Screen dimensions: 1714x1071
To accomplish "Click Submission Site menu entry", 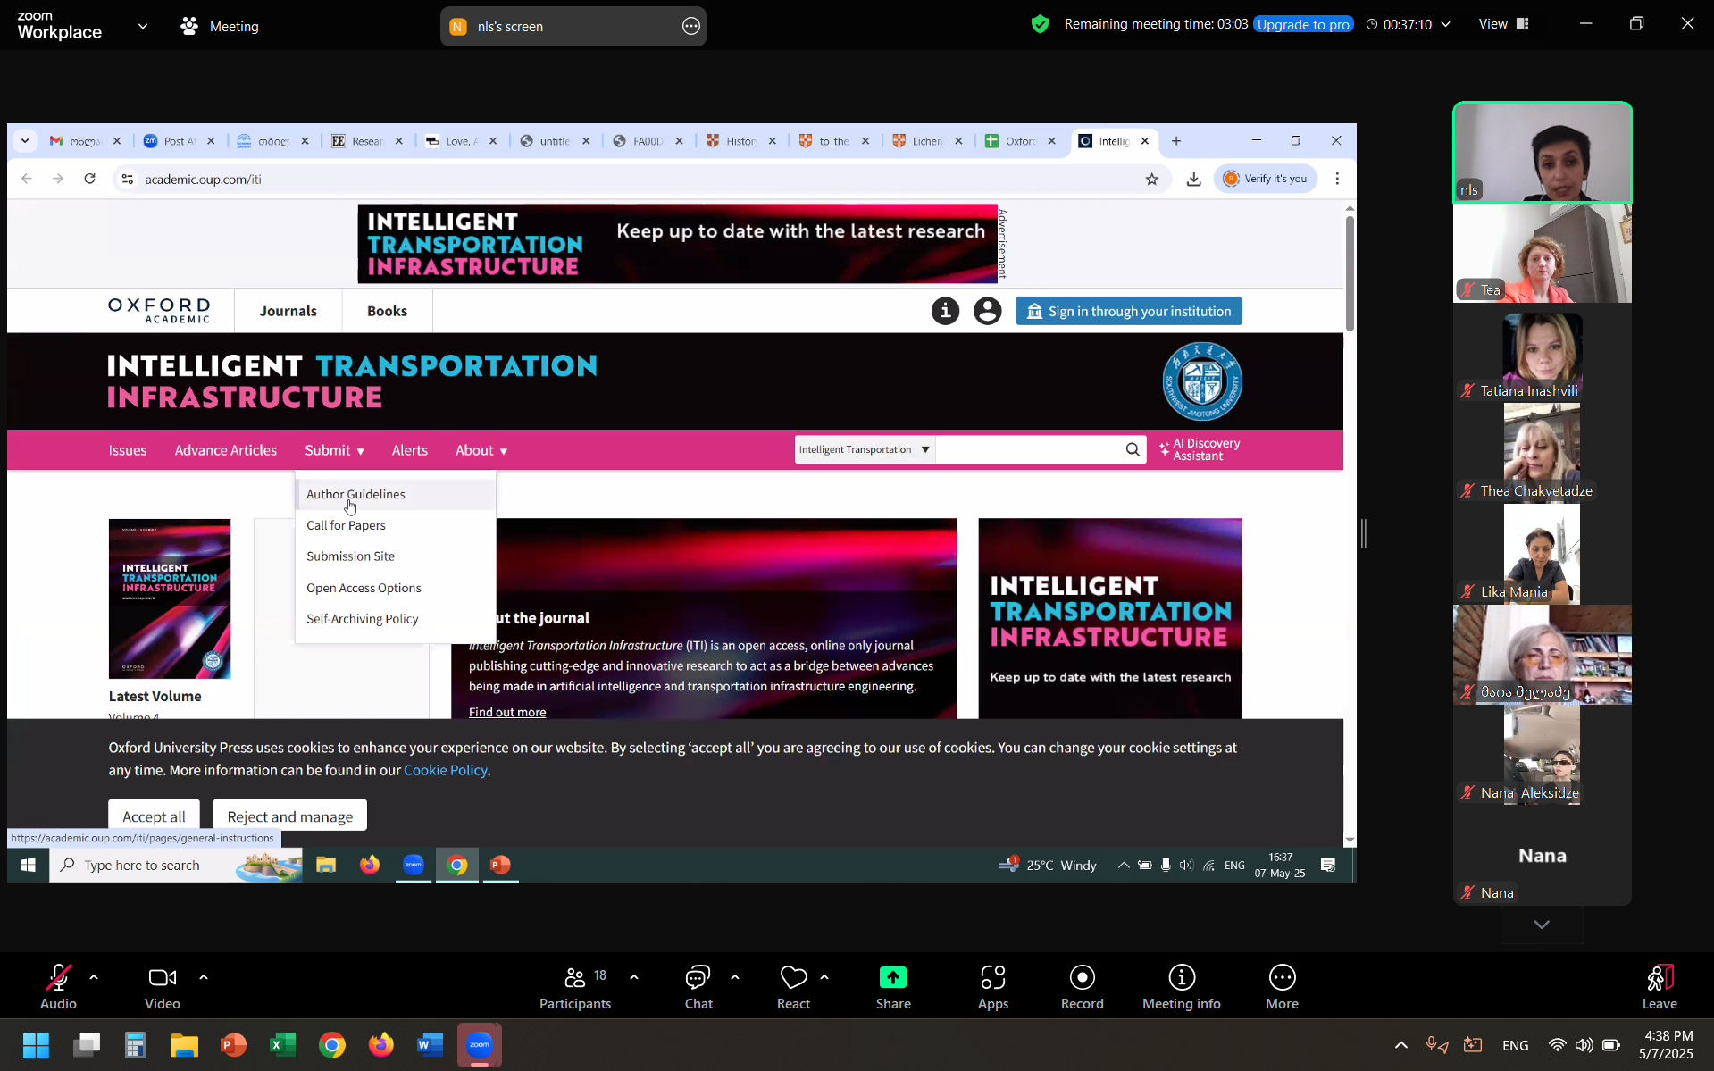I will pyautogui.click(x=350, y=556).
